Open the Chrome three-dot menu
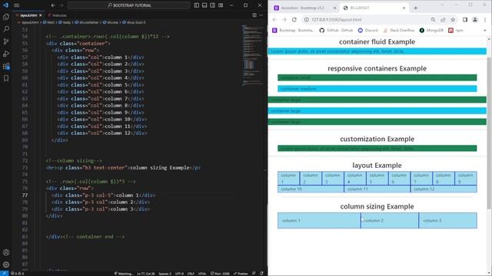This screenshot has width=492, height=276. [485, 20]
